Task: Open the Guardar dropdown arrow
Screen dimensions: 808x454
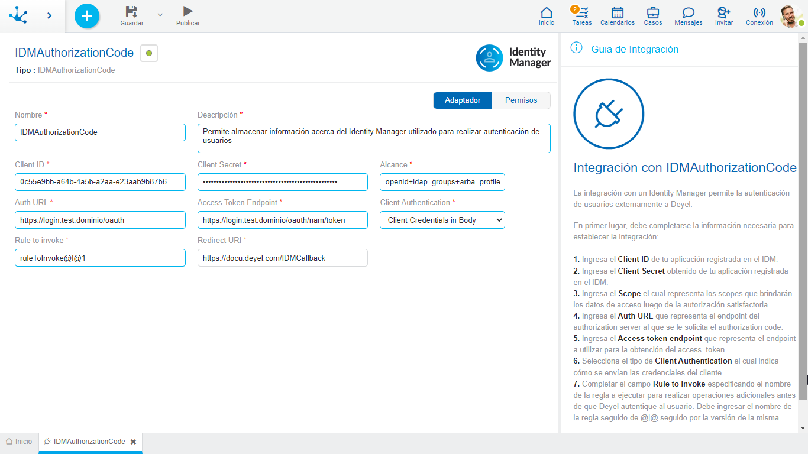Action: tap(160, 15)
